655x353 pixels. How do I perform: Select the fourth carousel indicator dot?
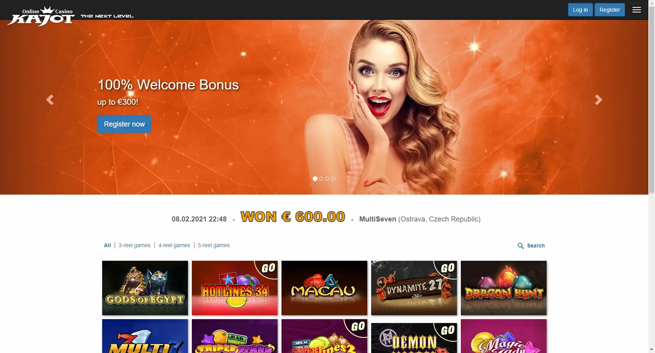[x=333, y=179]
